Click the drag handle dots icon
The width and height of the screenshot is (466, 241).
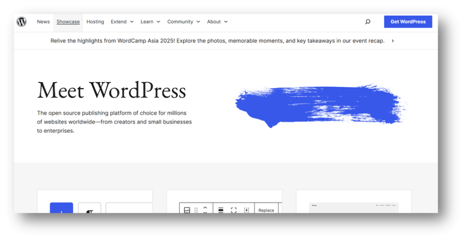pyautogui.click(x=196, y=210)
